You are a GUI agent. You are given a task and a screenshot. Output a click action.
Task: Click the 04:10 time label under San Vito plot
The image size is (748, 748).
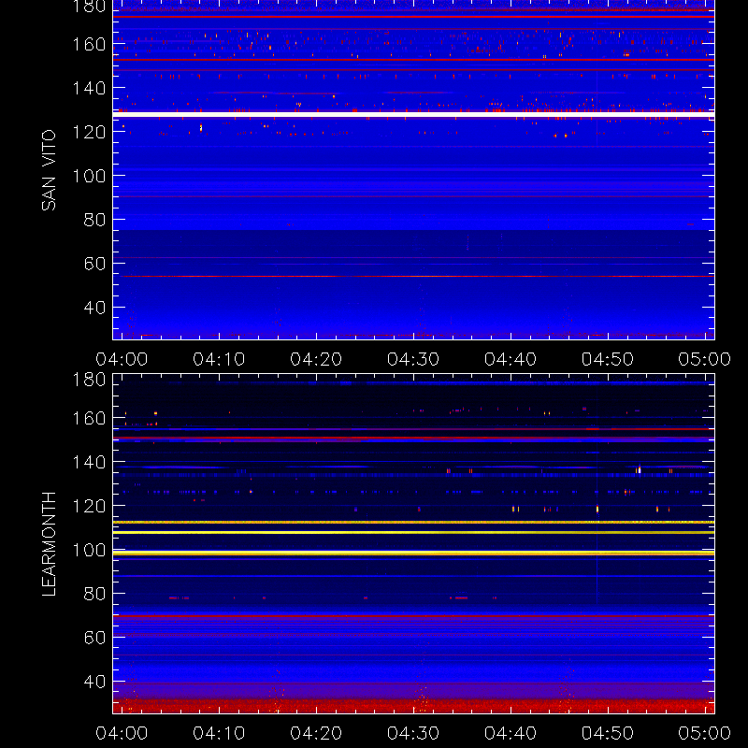point(219,359)
